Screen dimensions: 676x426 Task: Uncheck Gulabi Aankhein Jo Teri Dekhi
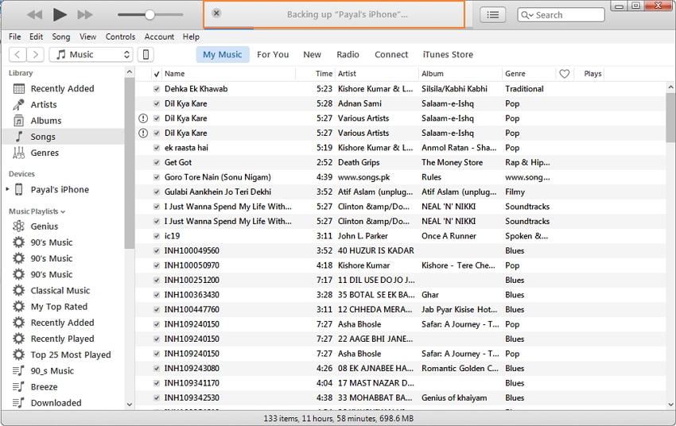pyautogui.click(x=157, y=192)
